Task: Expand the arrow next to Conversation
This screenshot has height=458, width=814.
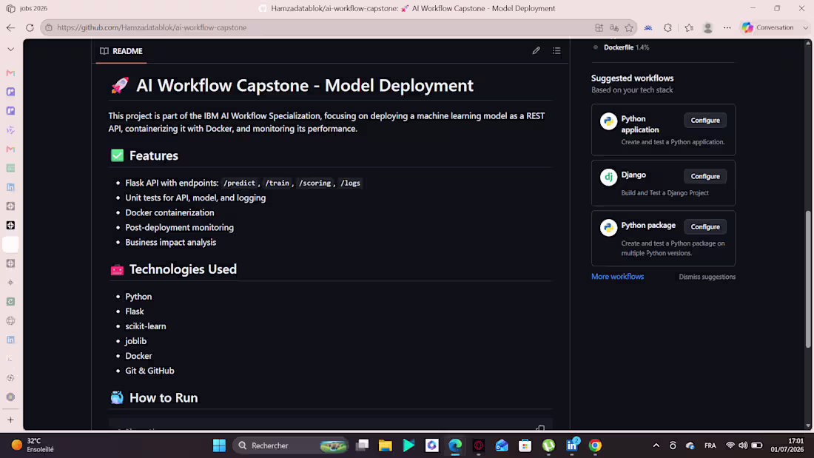Action: point(805,27)
